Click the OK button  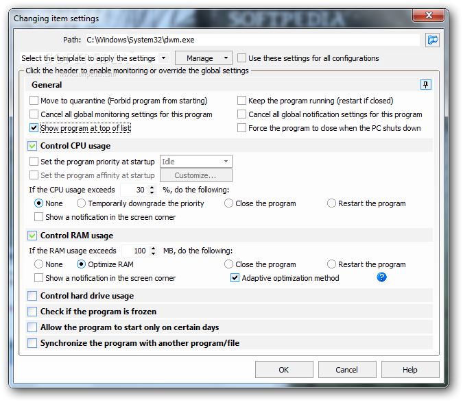coord(284,370)
